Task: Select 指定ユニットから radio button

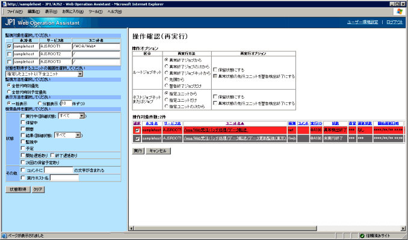Action: (x=167, y=93)
